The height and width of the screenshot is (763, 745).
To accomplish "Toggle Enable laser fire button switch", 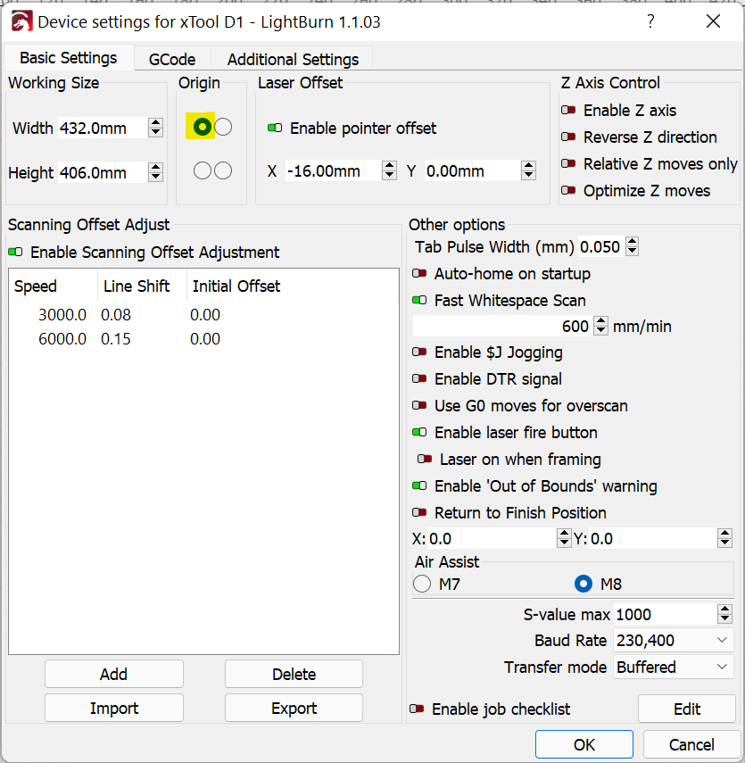I will (419, 432).
